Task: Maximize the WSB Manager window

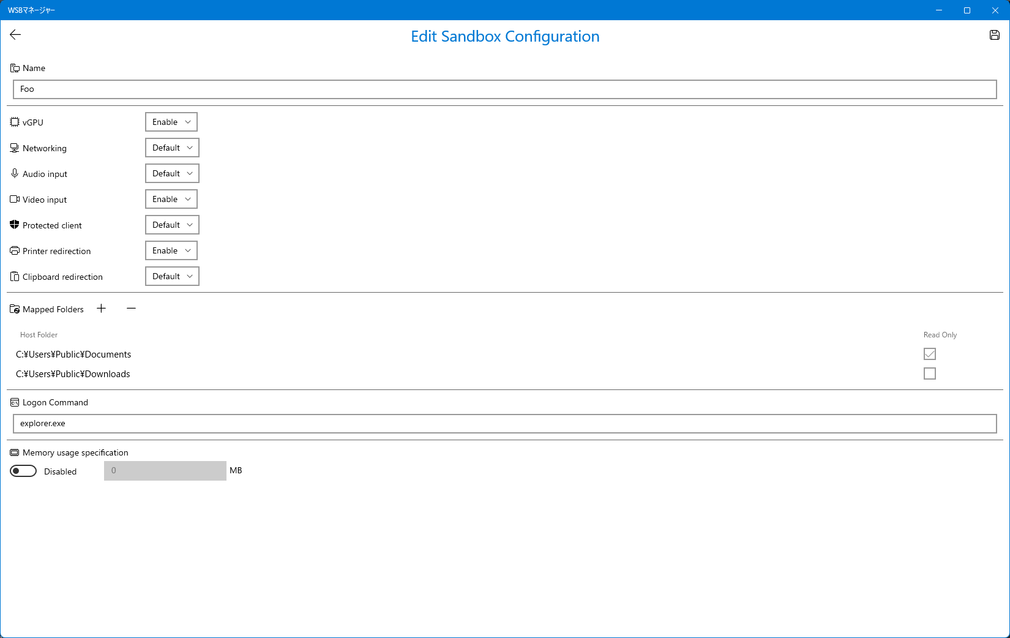Action: (x=967, y=10)
